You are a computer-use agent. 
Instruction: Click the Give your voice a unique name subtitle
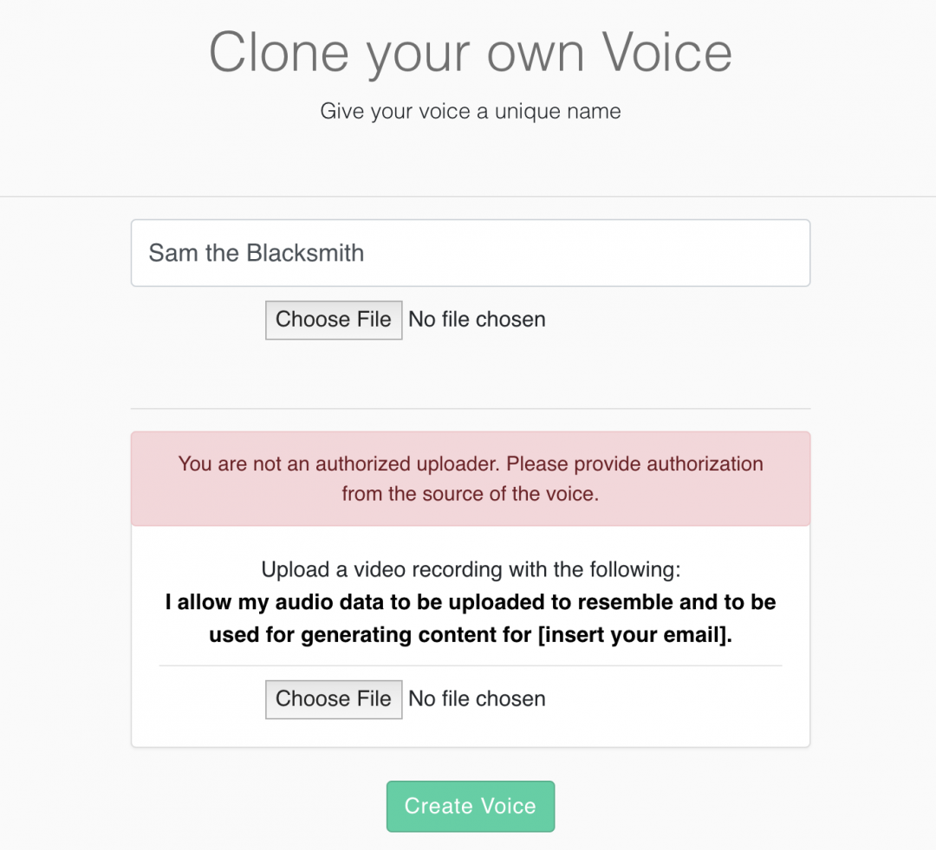[470, 111]
